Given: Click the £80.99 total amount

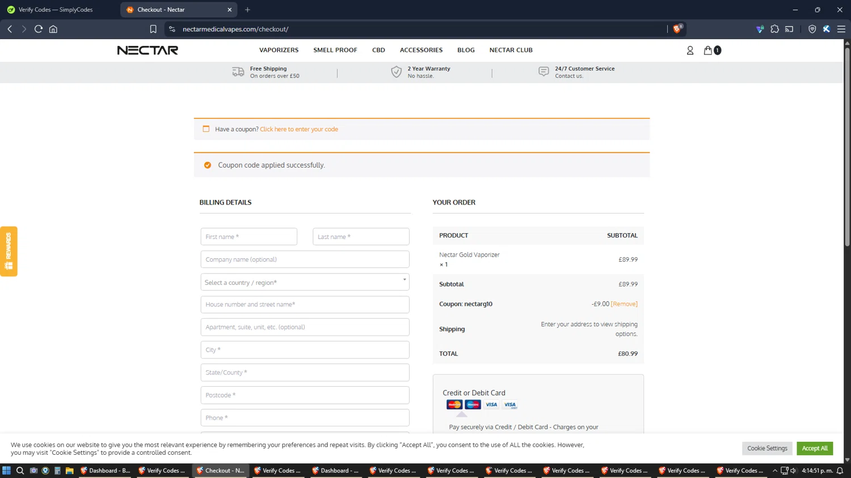Looking at the screenshot, I should [x=628, y=354].
